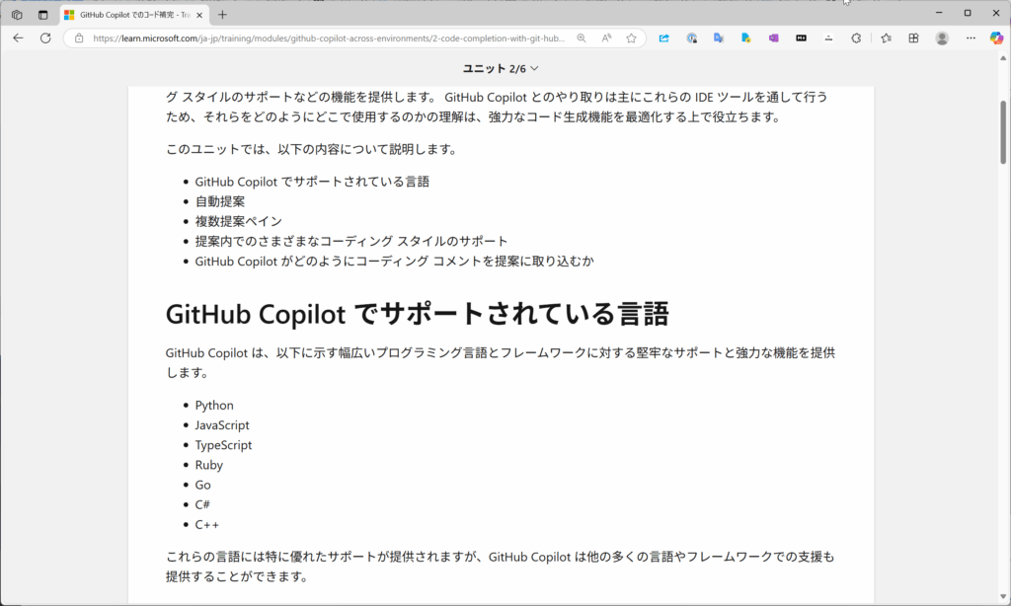Click the C++ list item
This screenshot has height=606, width=1011.
point(207,525)
